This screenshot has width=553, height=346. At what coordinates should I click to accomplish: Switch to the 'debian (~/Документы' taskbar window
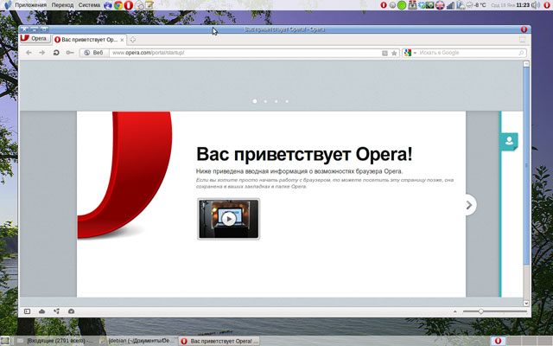pyautogui.click(x=137, y=341)
